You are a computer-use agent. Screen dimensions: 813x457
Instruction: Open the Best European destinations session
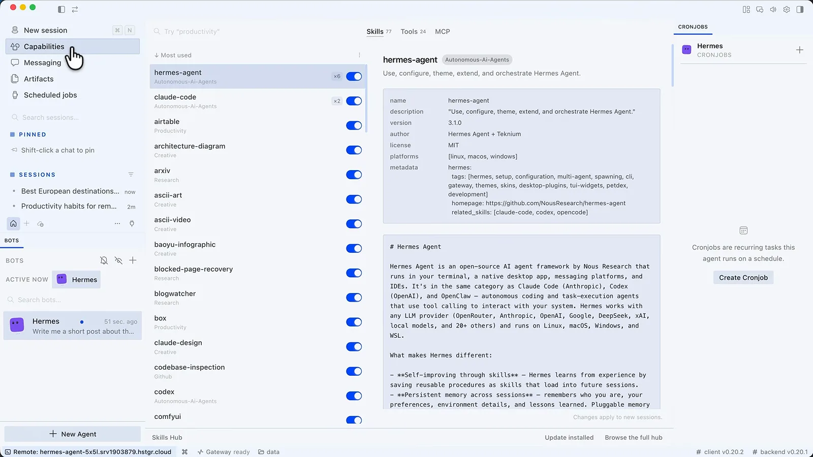click(x=73, y=191)
